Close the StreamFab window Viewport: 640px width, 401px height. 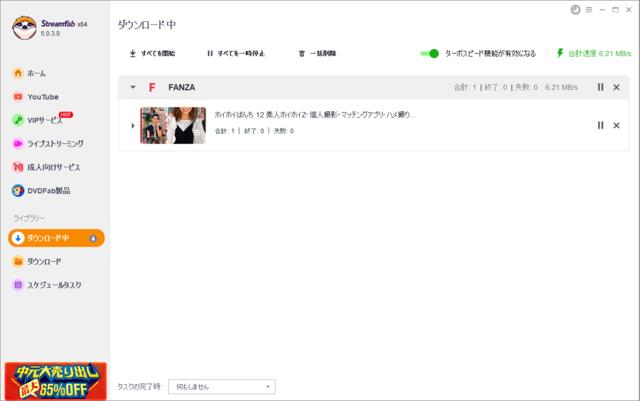click(629, 10)
